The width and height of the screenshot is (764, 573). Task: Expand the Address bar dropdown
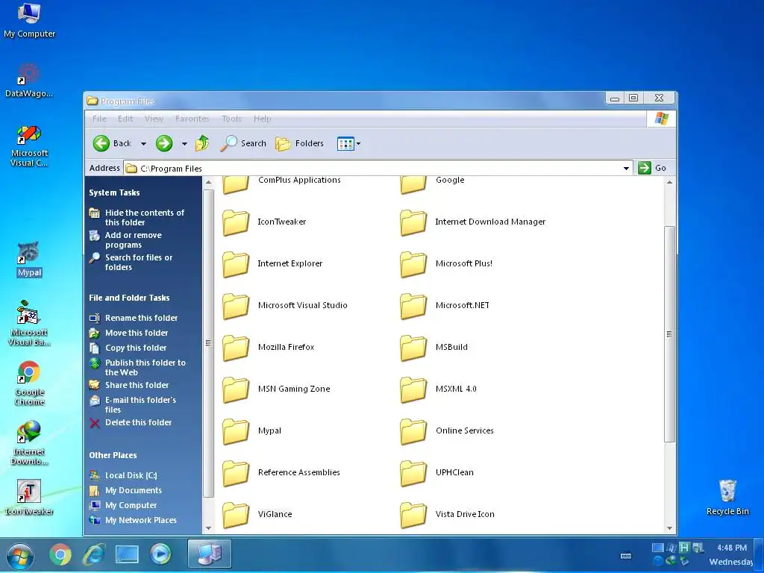pos(626,169)
